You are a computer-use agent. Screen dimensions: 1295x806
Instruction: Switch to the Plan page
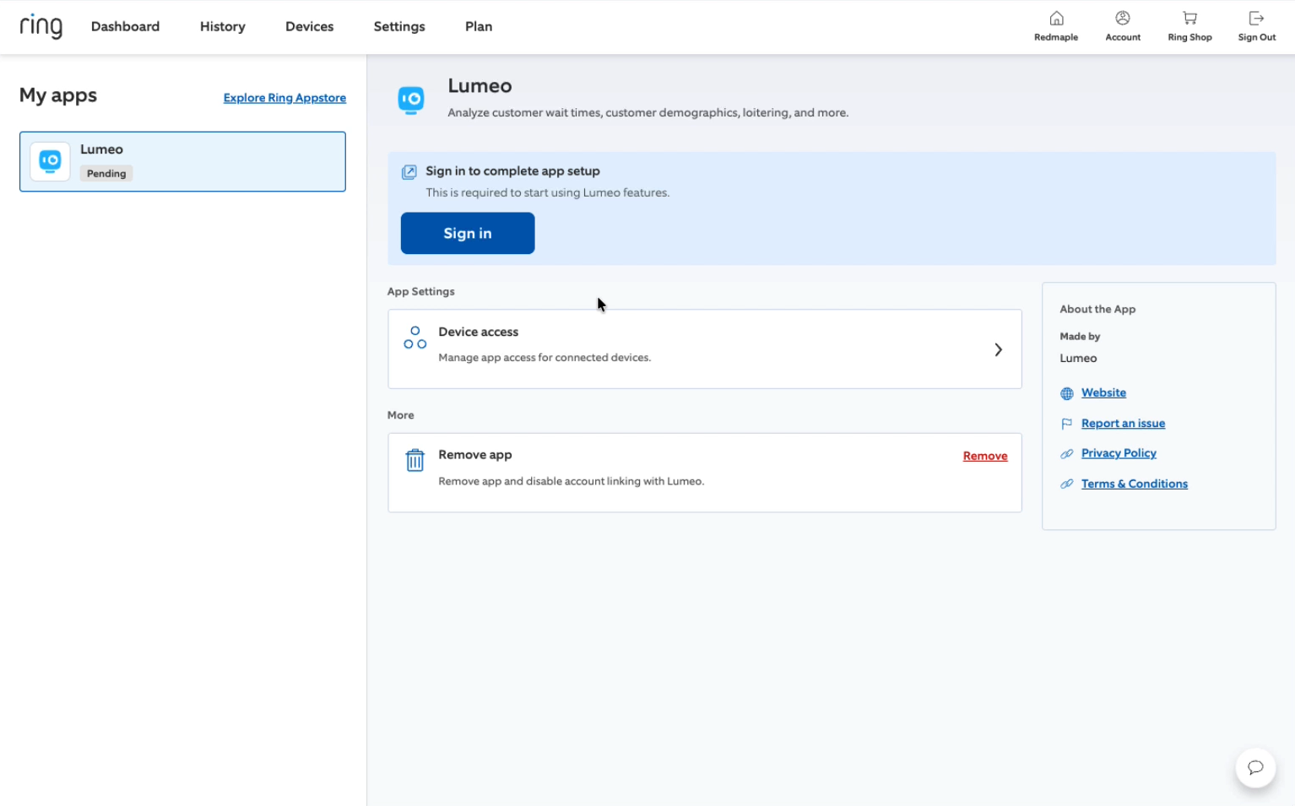click(x=479, y=26)
